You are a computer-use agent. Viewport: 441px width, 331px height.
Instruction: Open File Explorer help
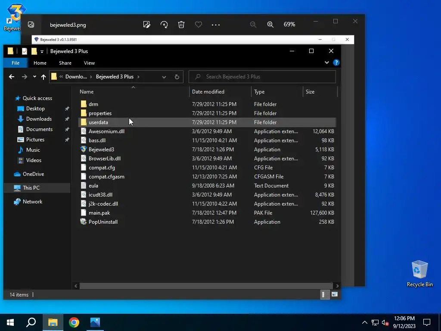336,62
